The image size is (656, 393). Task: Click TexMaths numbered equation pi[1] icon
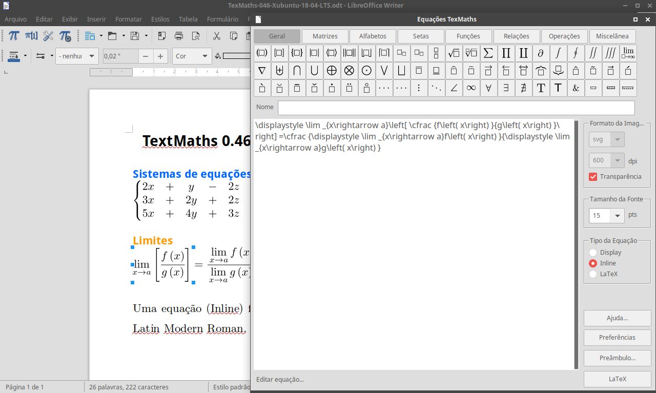(31, 36)
